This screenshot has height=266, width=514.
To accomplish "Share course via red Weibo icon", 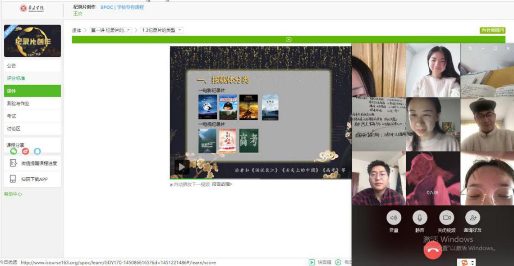I will [x=25, y=151].
